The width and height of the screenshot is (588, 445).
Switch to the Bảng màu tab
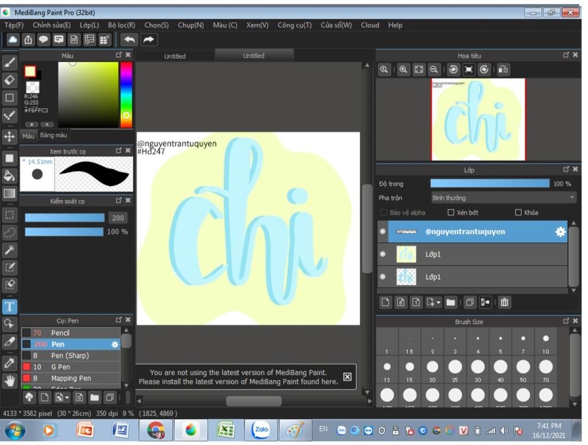point(53,135)
